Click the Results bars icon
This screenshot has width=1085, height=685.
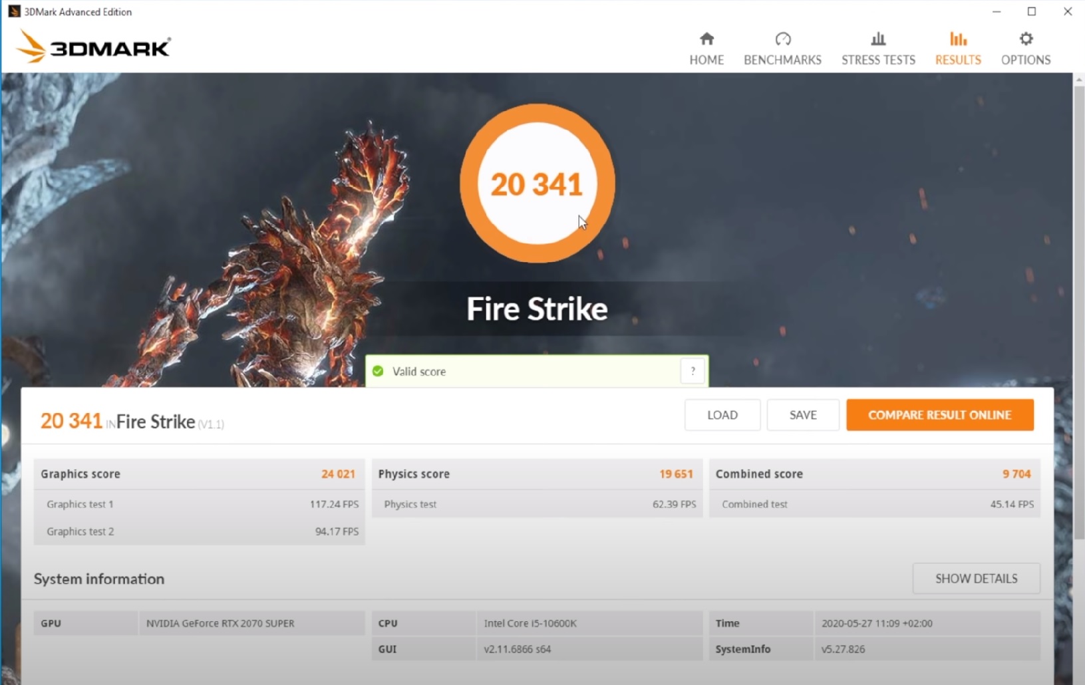(958, 39)
